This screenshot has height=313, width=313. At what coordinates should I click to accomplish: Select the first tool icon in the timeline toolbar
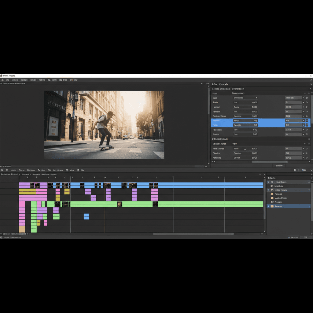(2, 170)
